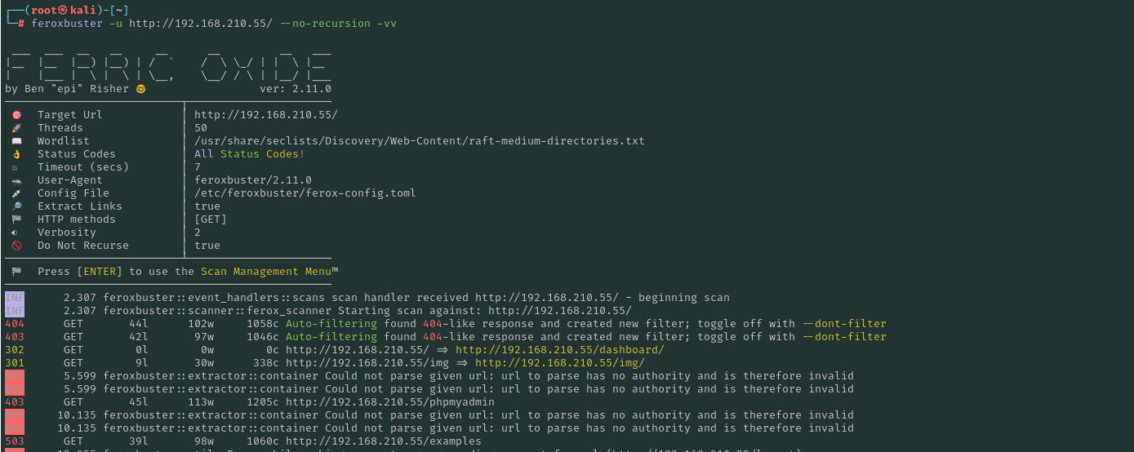Click the speaker icon next to Verbosity
Screen dimensions: 1134x452
click(16, 233)
